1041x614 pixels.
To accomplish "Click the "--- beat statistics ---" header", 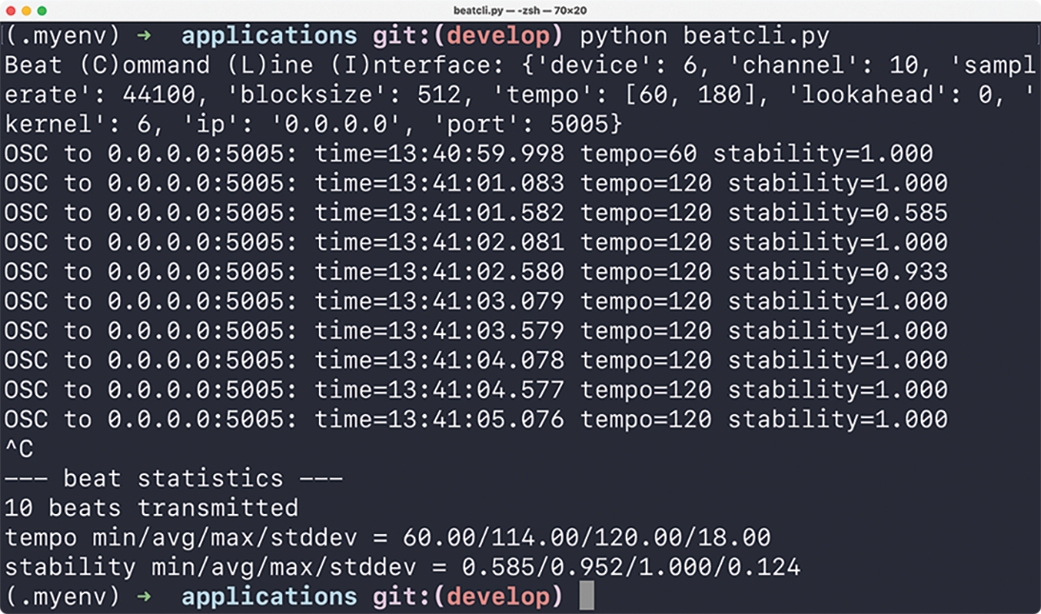I will pyautogui.click(x=173, y=479).
